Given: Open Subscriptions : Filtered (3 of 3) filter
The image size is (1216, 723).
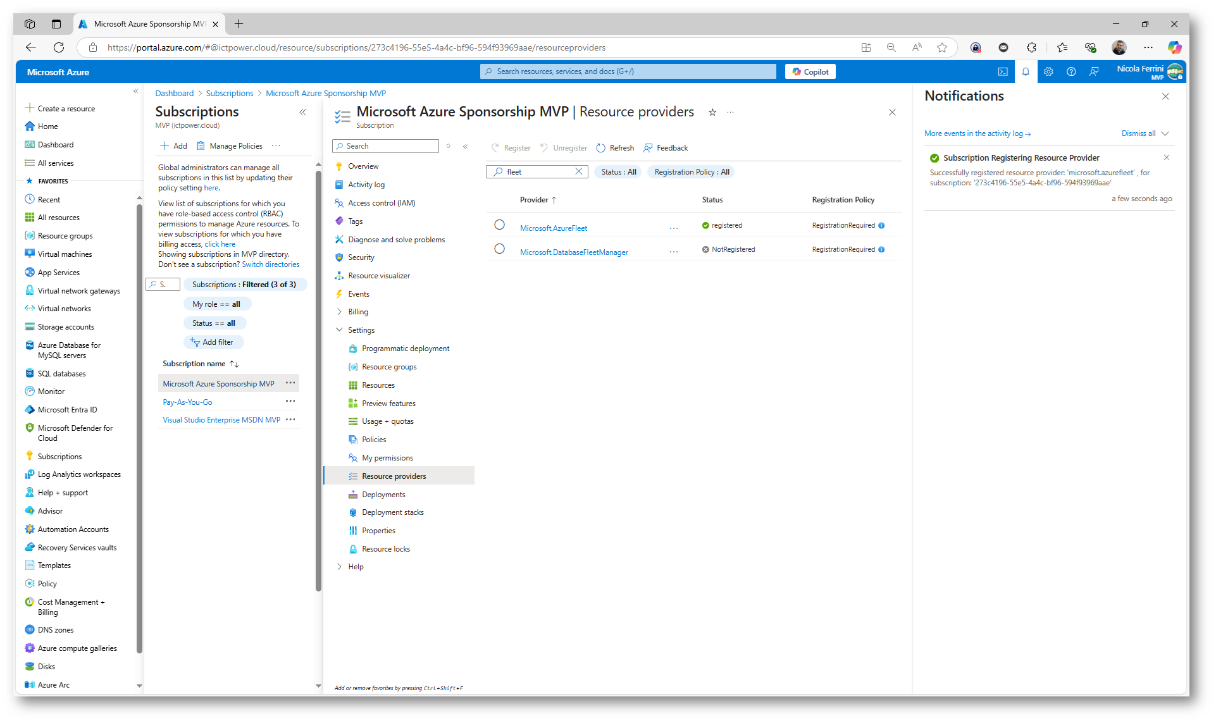Looking at the screenshot, I should point(244,285).
